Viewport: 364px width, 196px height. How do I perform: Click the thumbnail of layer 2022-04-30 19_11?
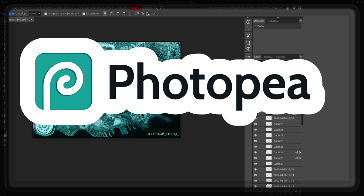click(x=268, y=181)
